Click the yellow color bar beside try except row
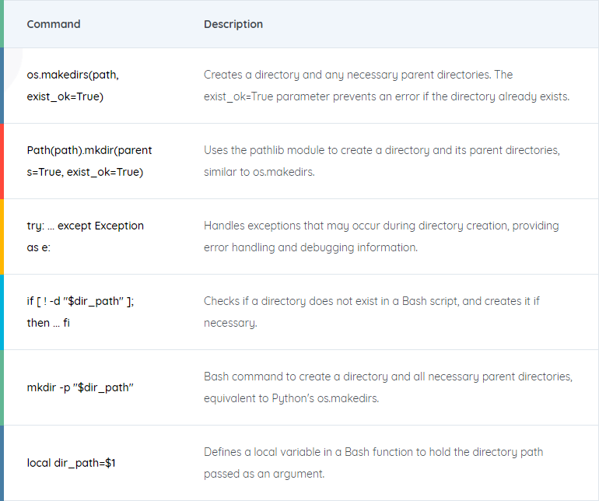 pyautogui.click(x=2, y=236)
